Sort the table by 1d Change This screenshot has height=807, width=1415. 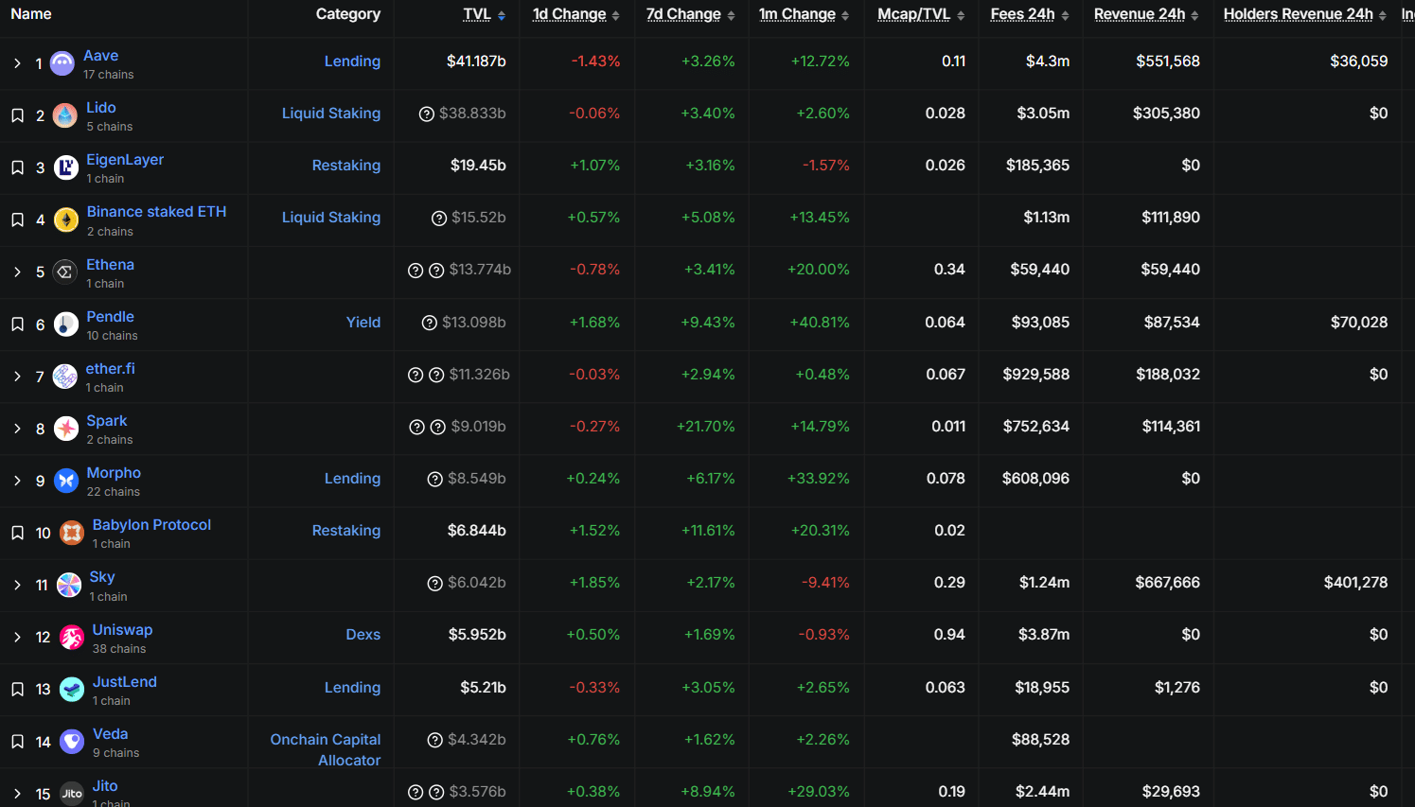pyautogui.click(x=569, y=14)
